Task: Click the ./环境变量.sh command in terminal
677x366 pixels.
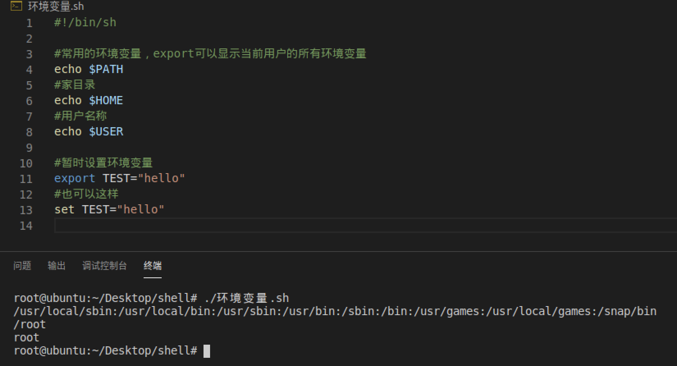Action: [x=246, y=298]
